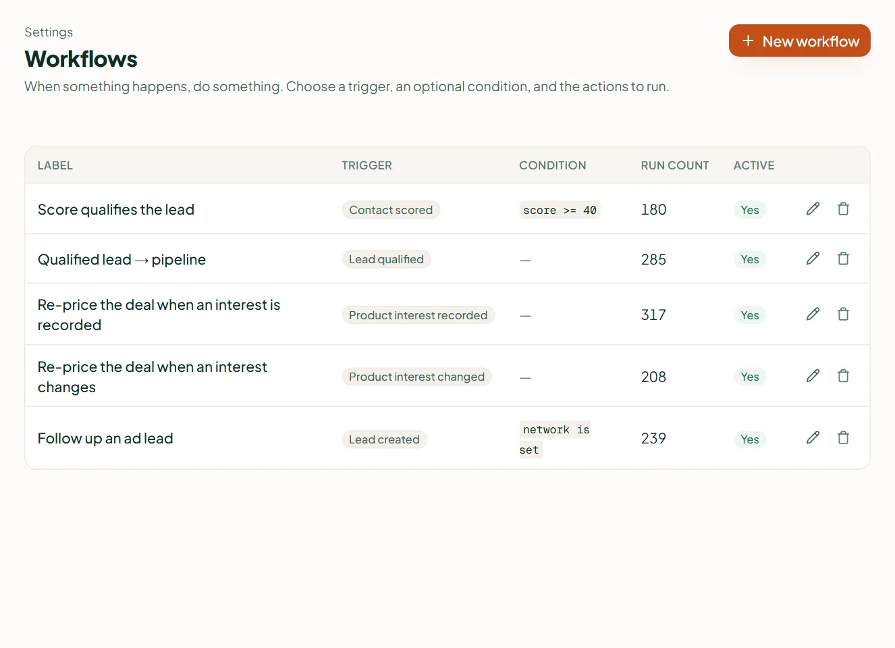The image size is (895, 648).
Task: Click the RUN COUNT column header
Action: point(675,165)
